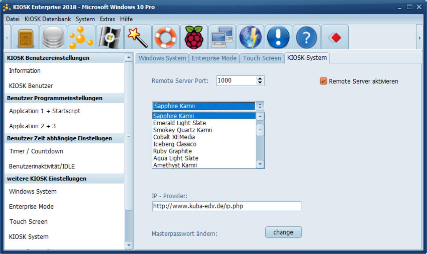
Task: Switch to the Touch Screen tab
Action: 262,58
